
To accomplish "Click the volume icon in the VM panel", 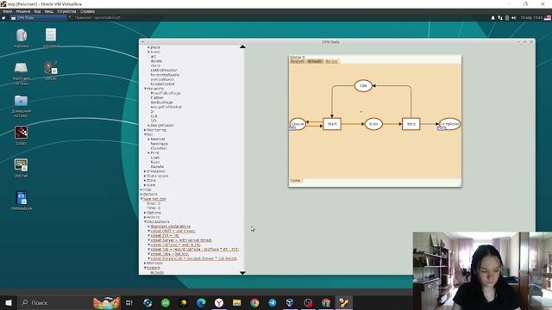I will tap(514, 17).
